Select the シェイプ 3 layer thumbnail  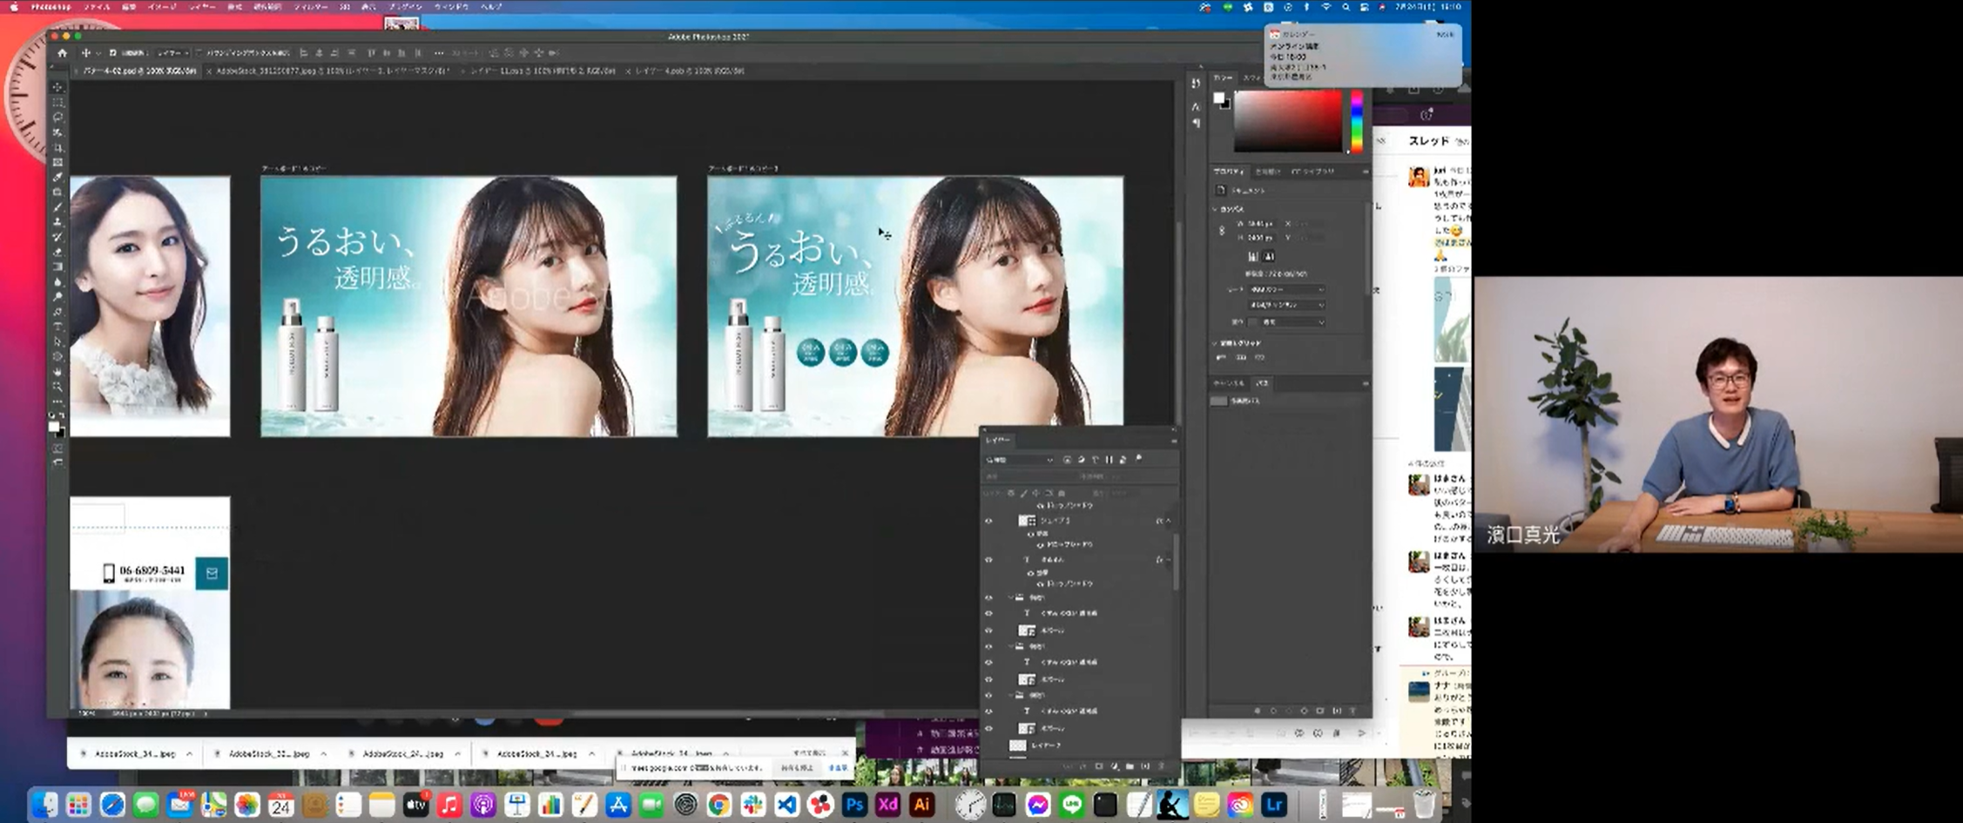tap(1027, 521)
